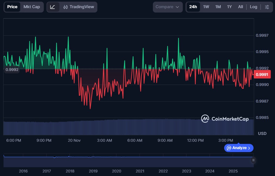
Task: Toggle the Log scale option
Action: click(253, 7)
